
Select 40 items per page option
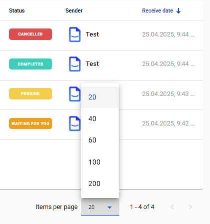pyautogui.click(x=100, y=118)
